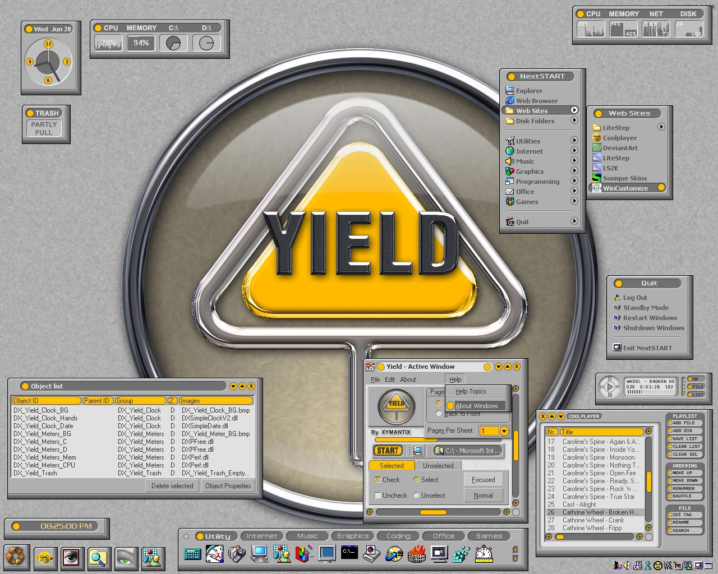The height and width of the screenshot is (574, 718).
Task: Expand the Utilities submenu arrow
Action: tap(574, 141)
